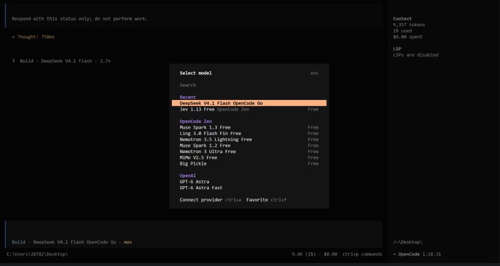This screenshot has width=500, height=266.
Task: Click ctrl+p commands hint
Action: point(362,254)
